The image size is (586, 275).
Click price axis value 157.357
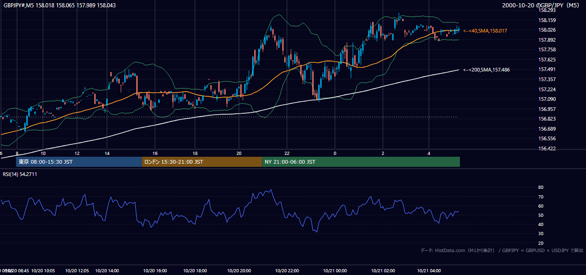click(547, 79)
